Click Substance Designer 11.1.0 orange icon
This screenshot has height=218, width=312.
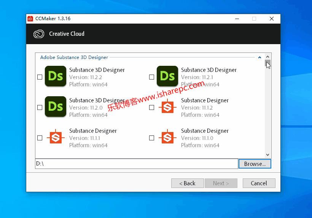click(167, 137)
